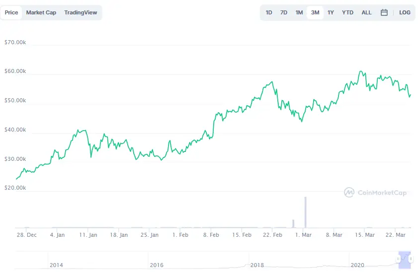Viewport: 418px width, 275px height.
Task: Click the 22. Feb date label
Action: pos(272,235)
